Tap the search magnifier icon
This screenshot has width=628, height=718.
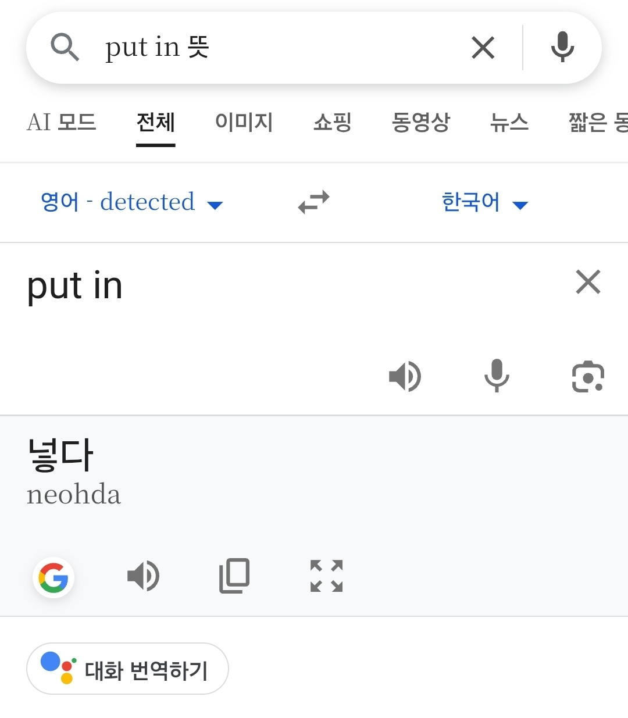(x=65, y=47)
